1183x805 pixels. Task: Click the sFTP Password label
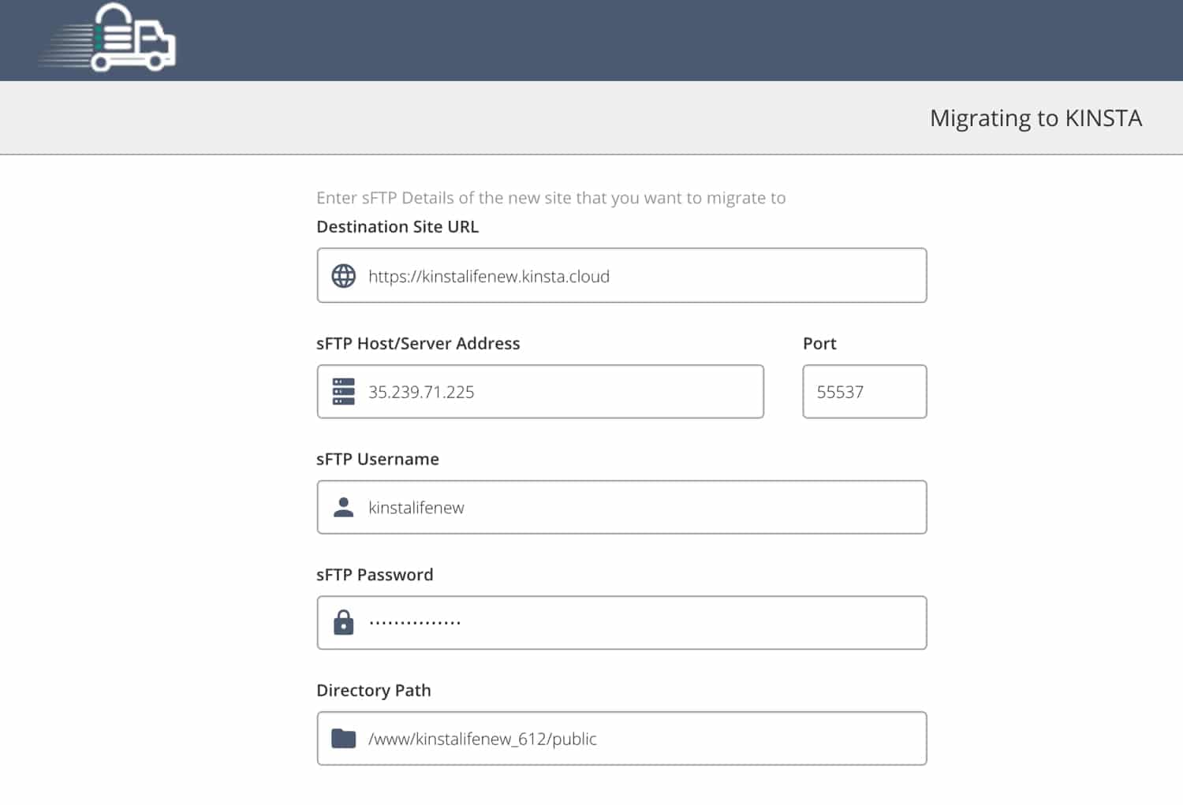point(375,574)
